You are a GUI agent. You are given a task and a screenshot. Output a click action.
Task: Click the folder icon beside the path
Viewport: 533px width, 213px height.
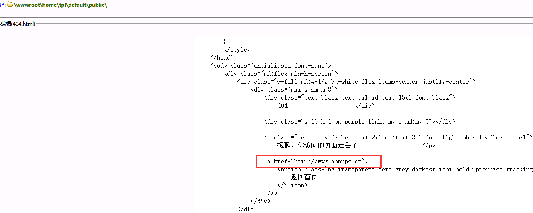9,5
